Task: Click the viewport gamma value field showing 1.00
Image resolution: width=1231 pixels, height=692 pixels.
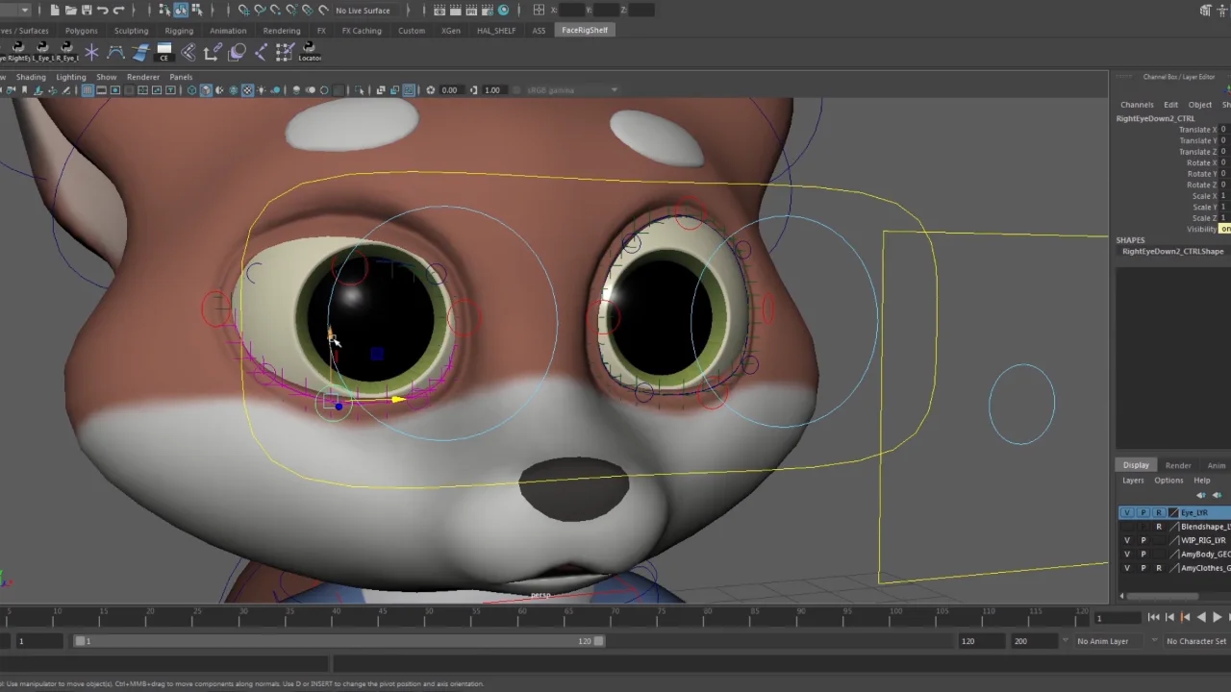Action: [492, 90]
